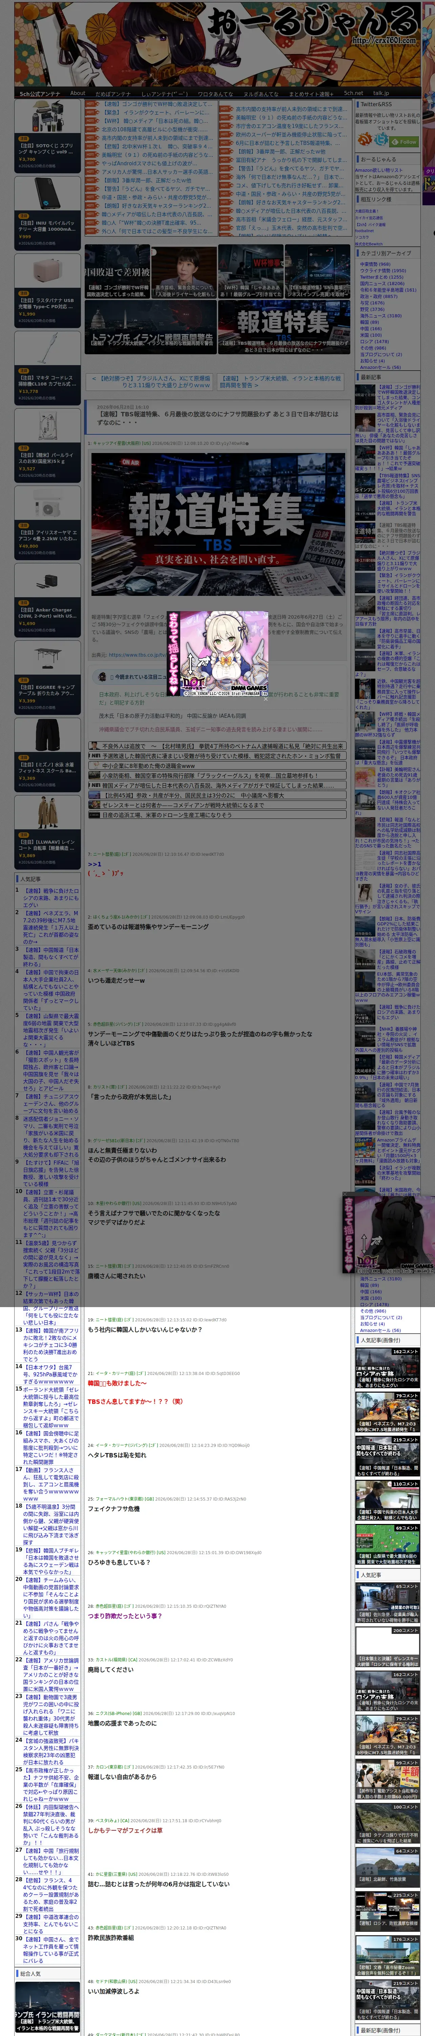Open the 5ch公式アンテナ menu item
The height and width of the screenshot is (2036, 435).
point(40,93)
